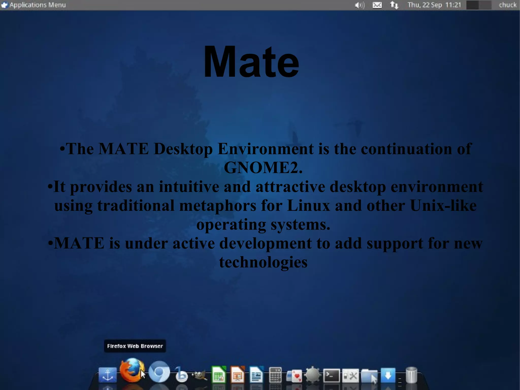
Task: Open the blue download arrow icon
Action: tap(388, 375)
